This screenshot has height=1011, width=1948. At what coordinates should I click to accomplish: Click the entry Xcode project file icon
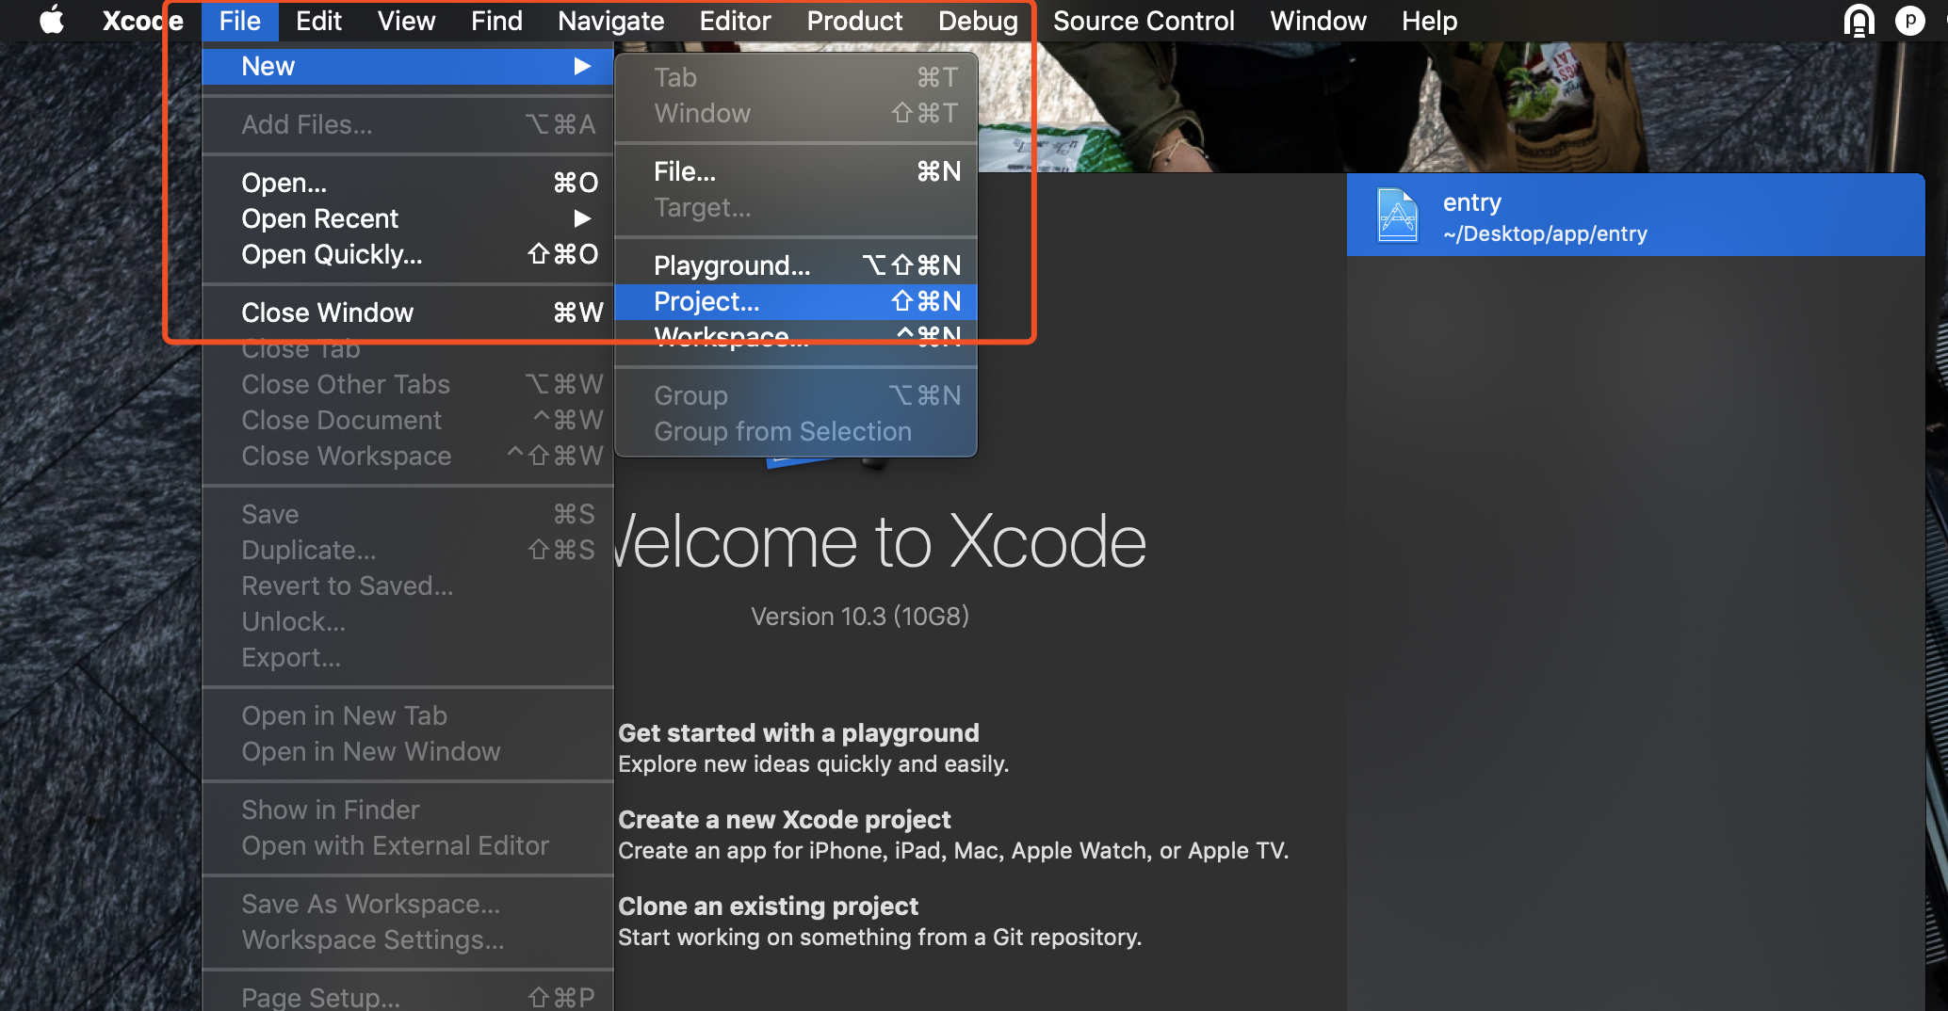[x=1397, y=216]
